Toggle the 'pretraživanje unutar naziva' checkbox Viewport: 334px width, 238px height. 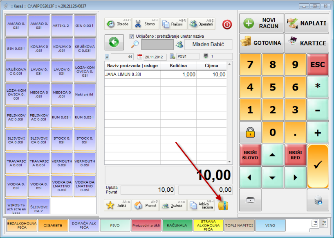point(132,36)
